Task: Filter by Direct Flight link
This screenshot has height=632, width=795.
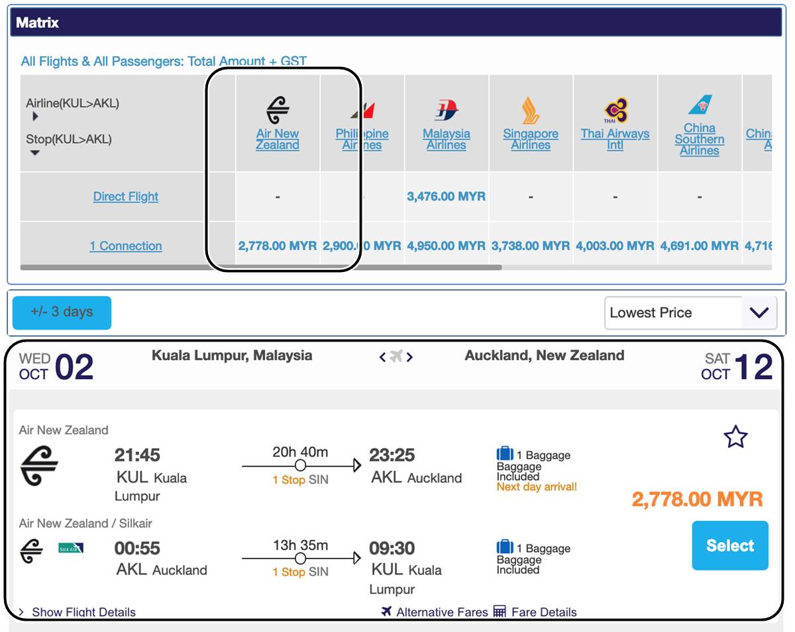Action: 126,197
